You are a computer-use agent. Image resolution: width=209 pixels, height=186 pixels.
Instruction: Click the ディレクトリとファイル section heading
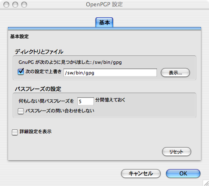coord(39,52)
